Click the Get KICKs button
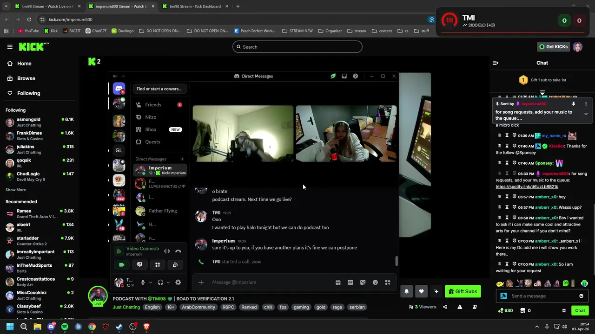 pos(553,47)
